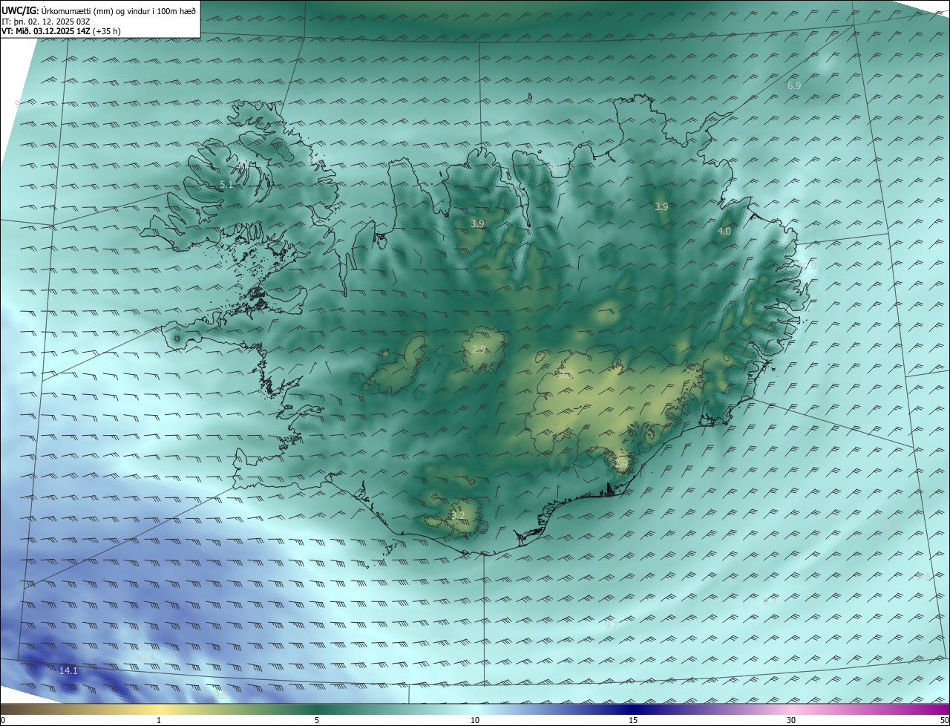Click the colorbar tick label 15

633,720
